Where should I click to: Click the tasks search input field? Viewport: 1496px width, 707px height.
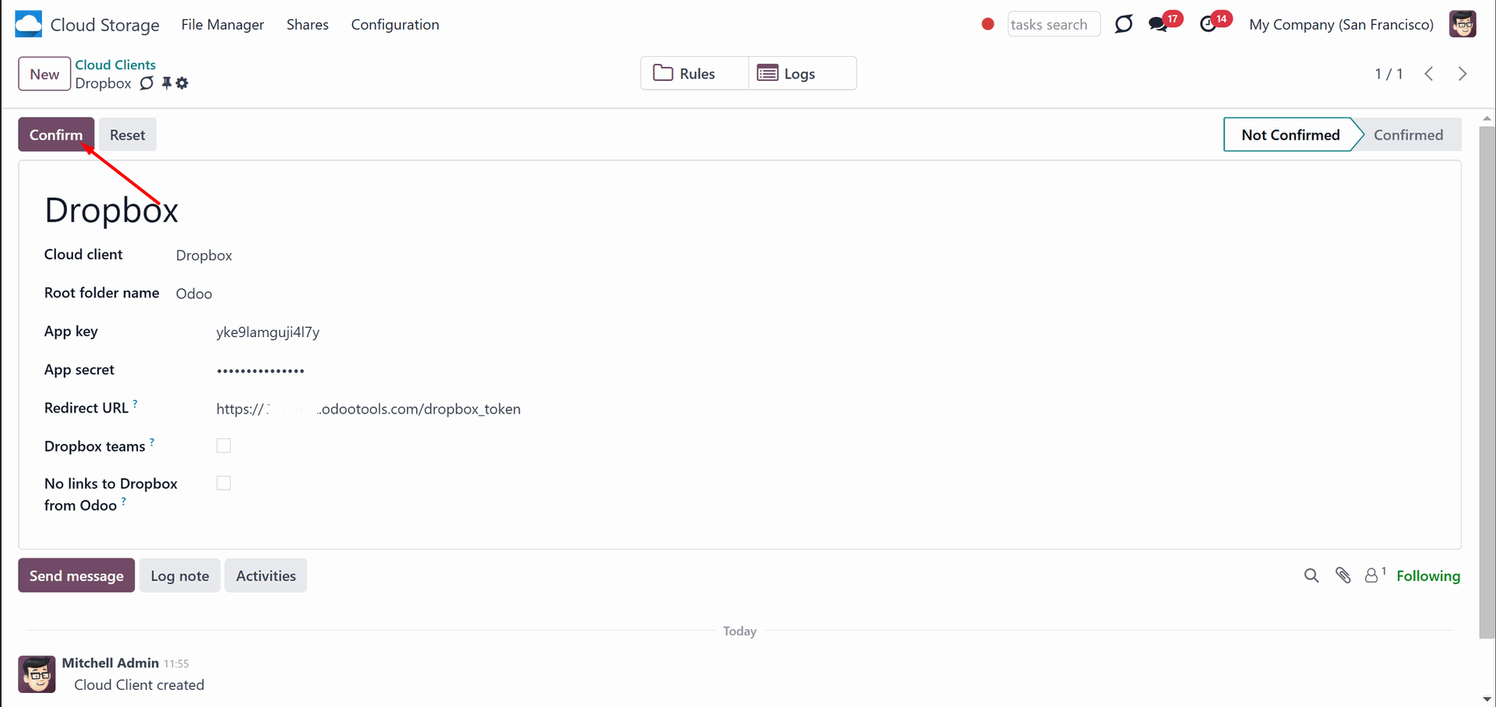(x=1053, y=24)
